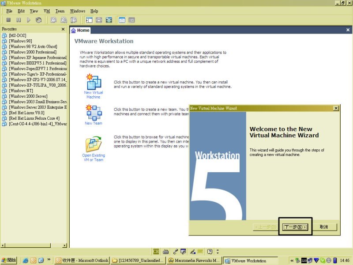Click the Open Existing VM folder icon
This screenshot has height=265, width=353.
pos(94,144)
